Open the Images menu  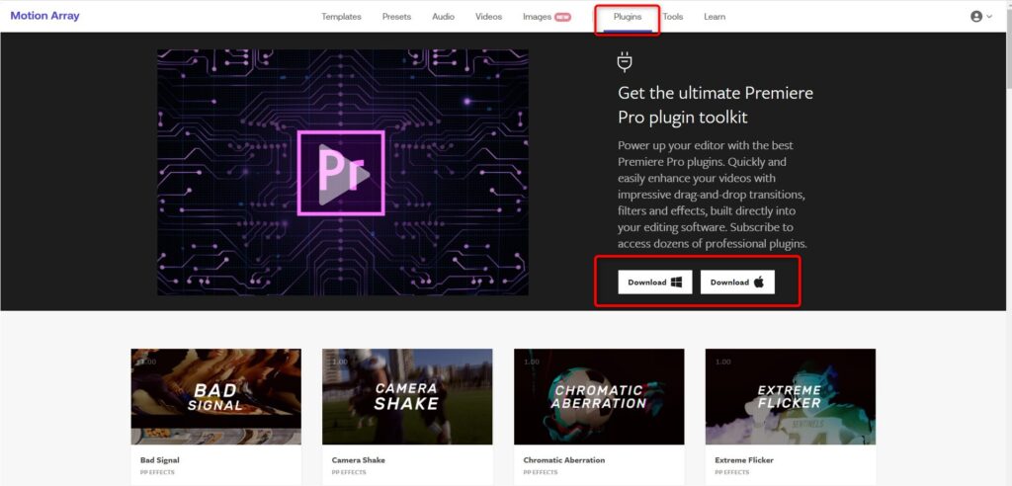point(537,17)
